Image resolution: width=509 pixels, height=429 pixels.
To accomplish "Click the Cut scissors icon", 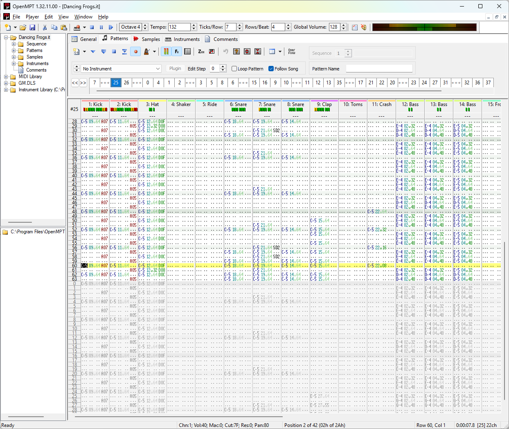I will coord(45,27).
